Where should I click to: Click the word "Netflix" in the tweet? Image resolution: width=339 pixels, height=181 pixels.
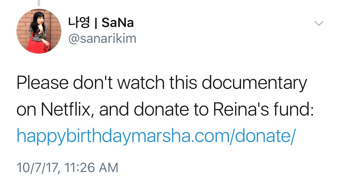point(67,110)
